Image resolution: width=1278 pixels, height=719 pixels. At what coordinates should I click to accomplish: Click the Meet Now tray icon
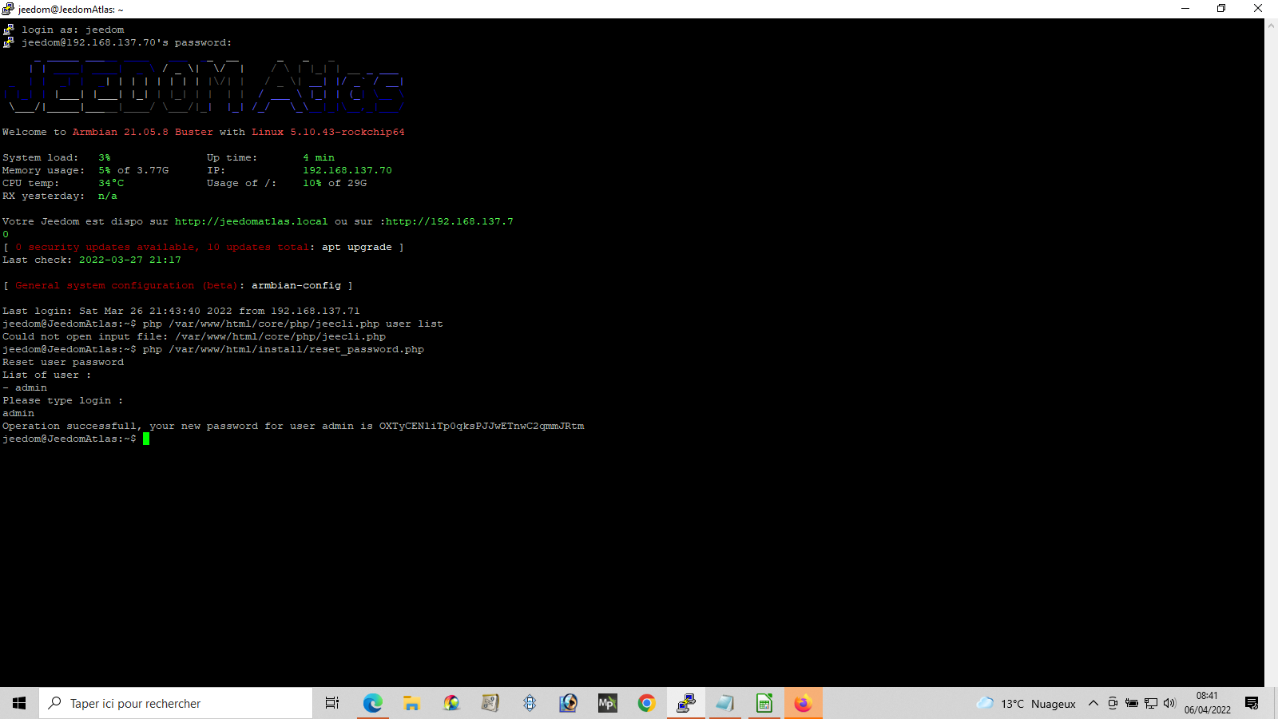click(1113, 703)
